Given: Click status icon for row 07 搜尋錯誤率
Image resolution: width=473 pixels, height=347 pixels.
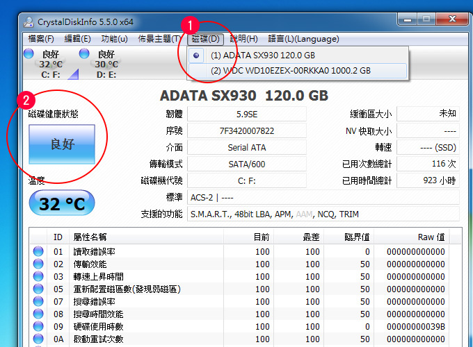Looking at the screenshot, I should coord(38,301).
